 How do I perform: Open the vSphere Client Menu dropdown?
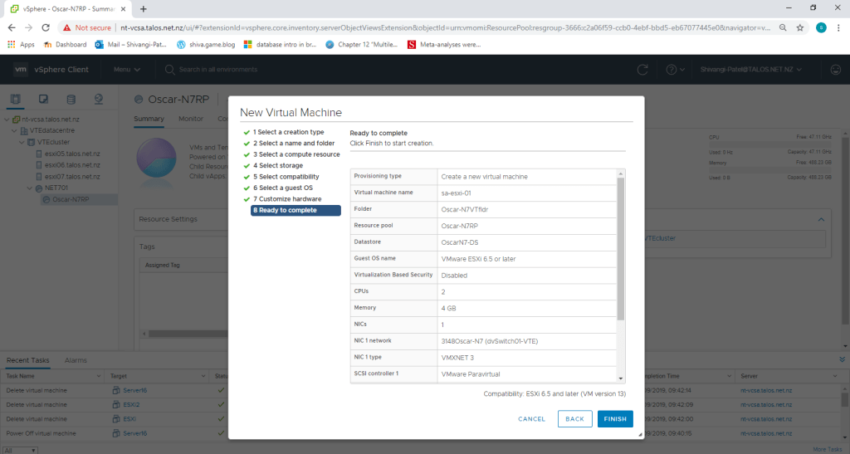point(125,70)
